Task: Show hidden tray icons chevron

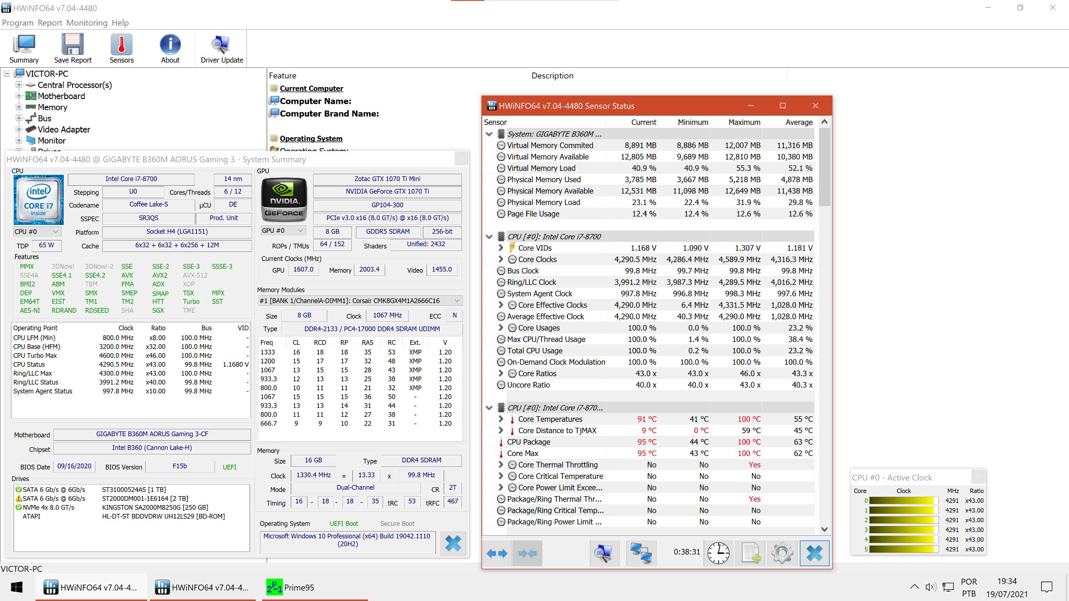Action: pos(914,587)
